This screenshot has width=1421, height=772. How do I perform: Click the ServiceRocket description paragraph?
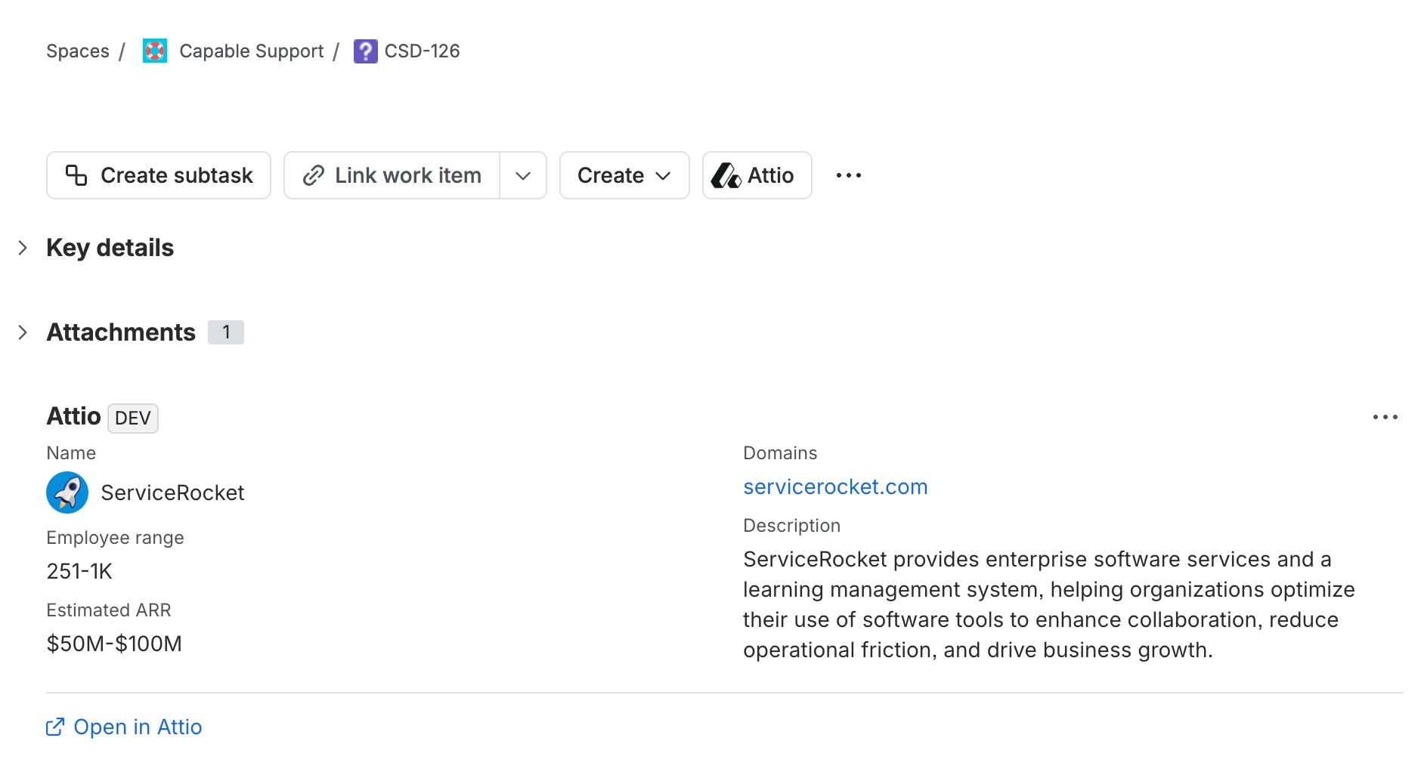[x=1049, y=604]
